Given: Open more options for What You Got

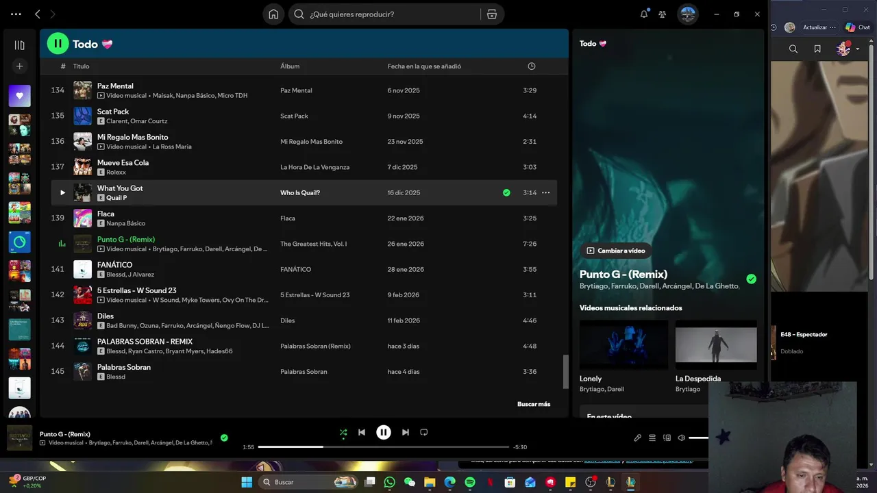Looking at the screenshot, I should click(x=546, y=192).
